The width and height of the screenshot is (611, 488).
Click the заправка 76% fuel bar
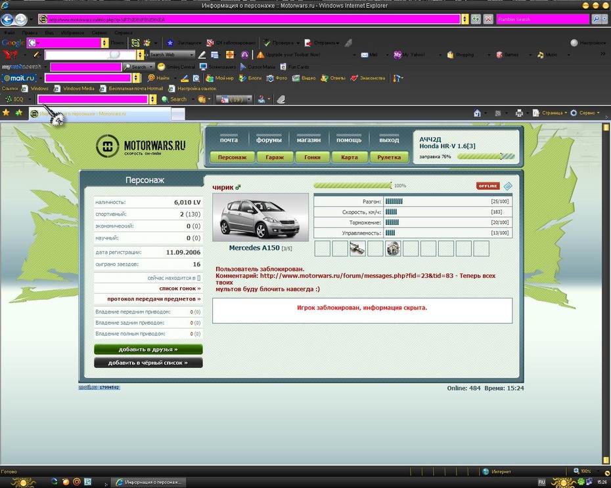pyautogui.click(x=486, y=157)
